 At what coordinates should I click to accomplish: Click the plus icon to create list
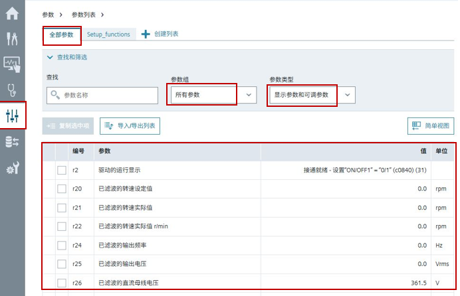(x=146, y=34)
